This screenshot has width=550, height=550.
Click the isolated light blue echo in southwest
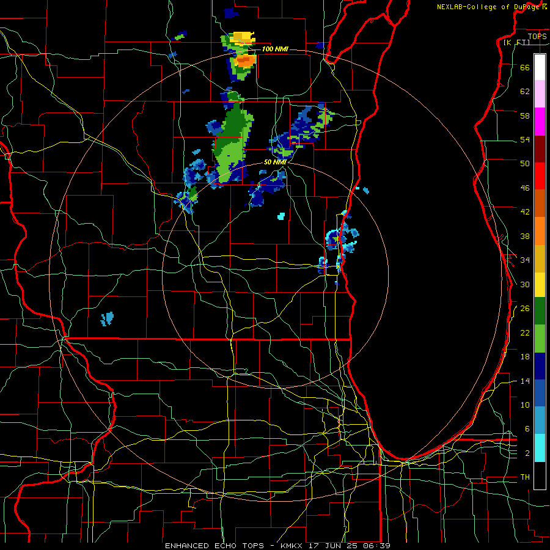[x=108, y=318]
